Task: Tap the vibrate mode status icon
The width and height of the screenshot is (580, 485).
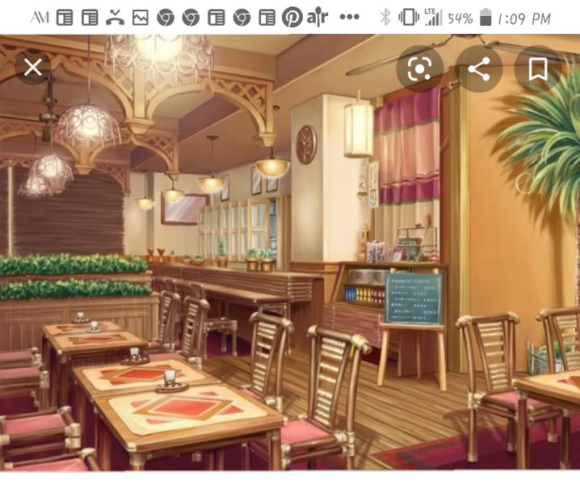Action: coord(410,17)
